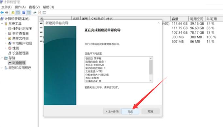Click the Forward arrow in the toolbar
Screen dimensions: 223x127
tap(7, 12)
